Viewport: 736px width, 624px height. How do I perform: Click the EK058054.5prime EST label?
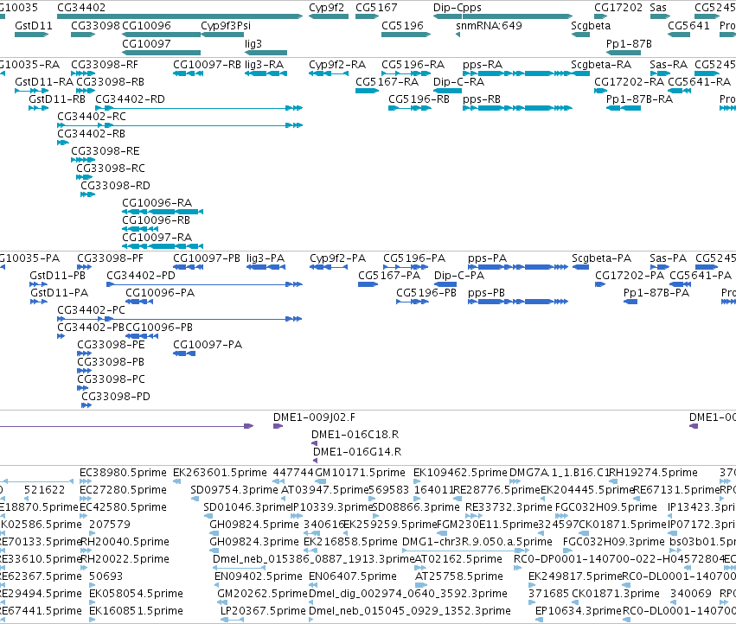click(x=136, y=594)
